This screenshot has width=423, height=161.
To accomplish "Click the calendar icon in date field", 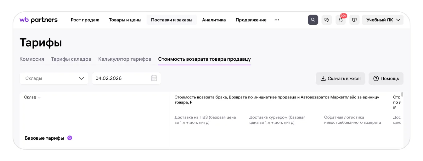I will pyautogui.click(x=154, y=78).
